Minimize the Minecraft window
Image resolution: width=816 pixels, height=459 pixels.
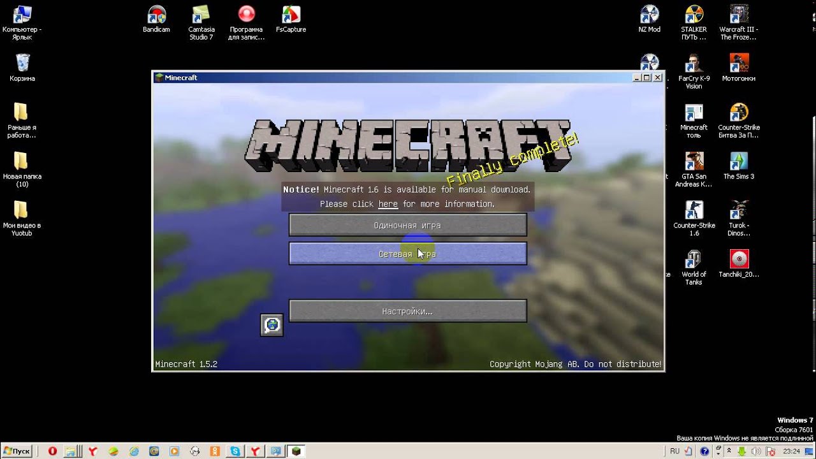pos(637,77)
